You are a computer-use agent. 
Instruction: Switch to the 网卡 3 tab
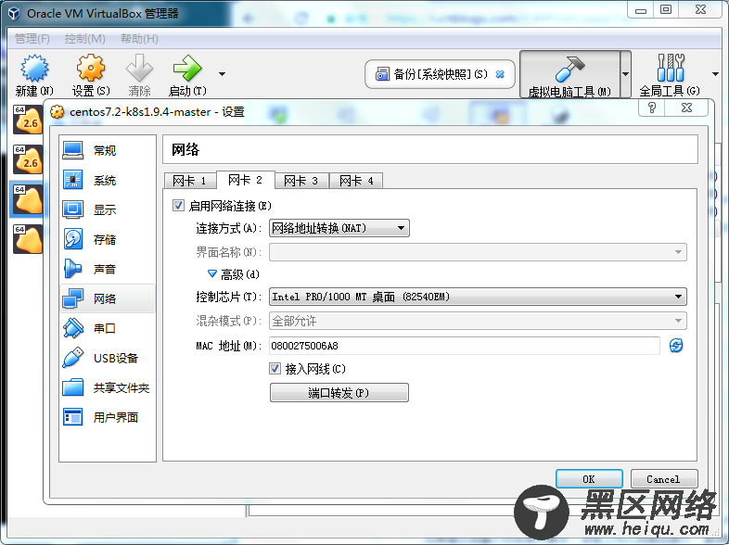pyautogui.click(x=301, y=181)
